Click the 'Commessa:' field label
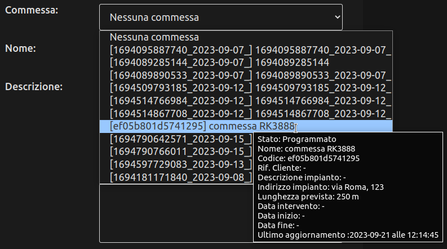This screenshot has width=447, height=249. (31, 11)
